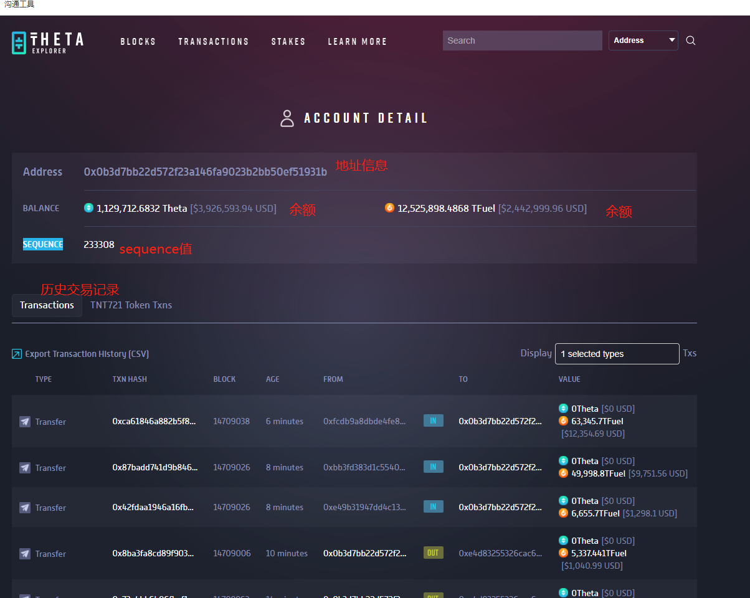
Task: Open the Address search type dropdown
Action: (x=643, y=40)
